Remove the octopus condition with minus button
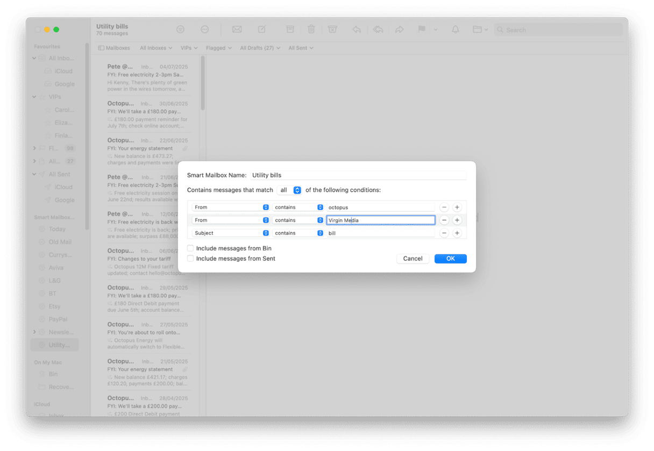The image size is (654, 451). pos(444,207)
